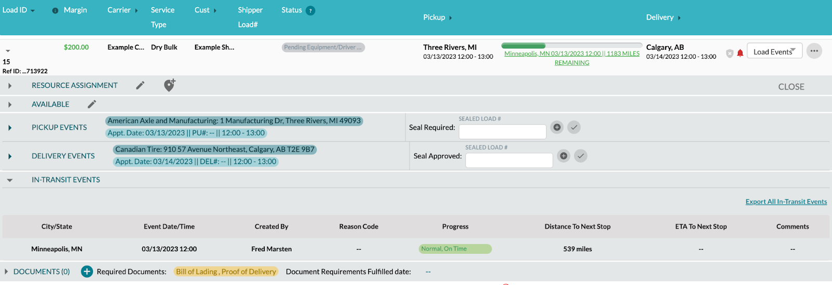Viewport: 832px width, 285px height.
Task: Open the three-dot more options menu
Action: point(814,51)
